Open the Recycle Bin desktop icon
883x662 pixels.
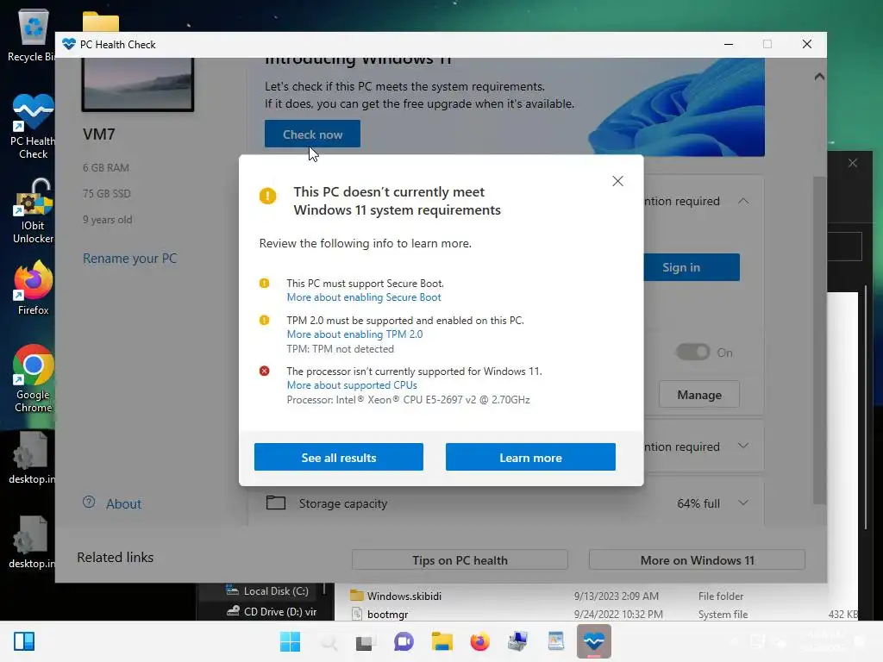tap(32, 34)
